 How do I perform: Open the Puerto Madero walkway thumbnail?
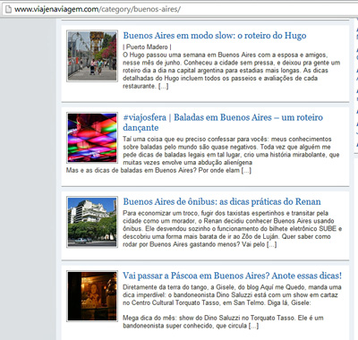click(x=92, y=55)
